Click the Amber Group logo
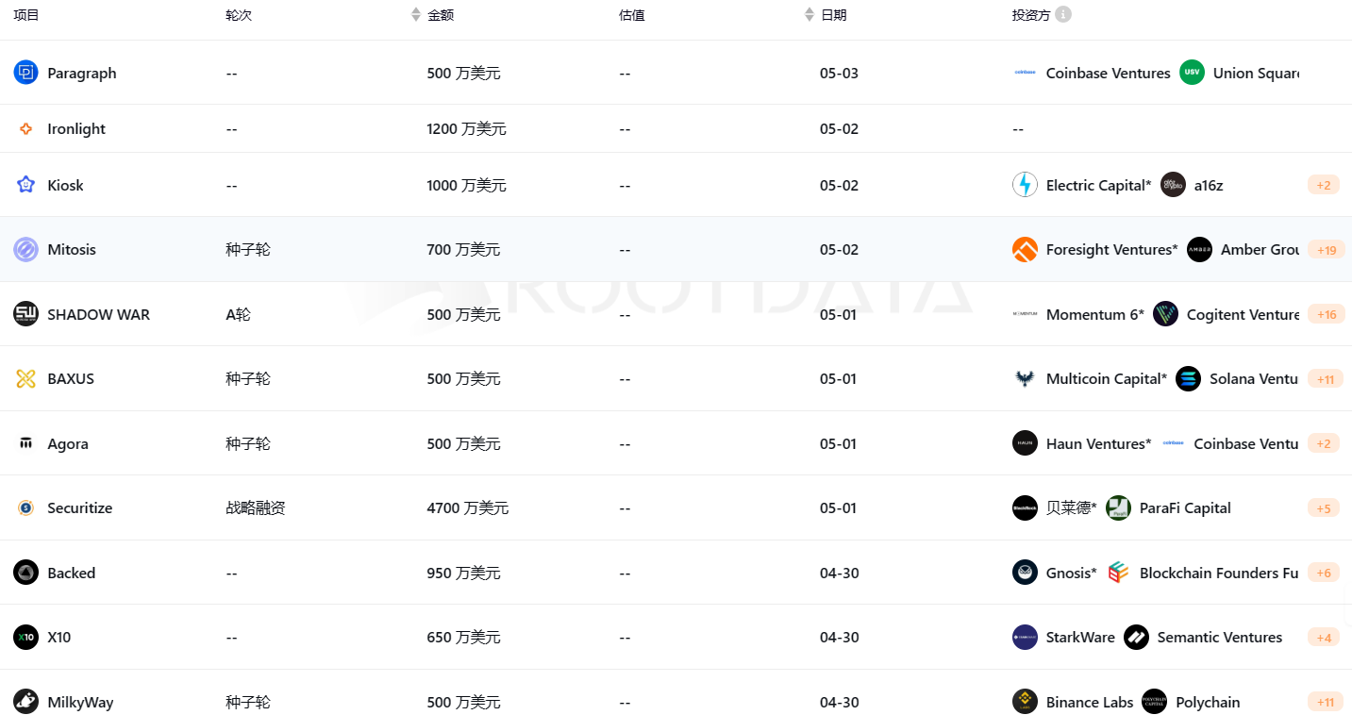This screenshot has height=715, width=1352. (x=1199, y=249)
